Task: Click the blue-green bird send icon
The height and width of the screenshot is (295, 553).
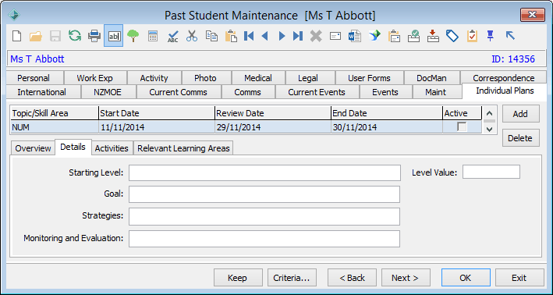Action: click(375, 36)
